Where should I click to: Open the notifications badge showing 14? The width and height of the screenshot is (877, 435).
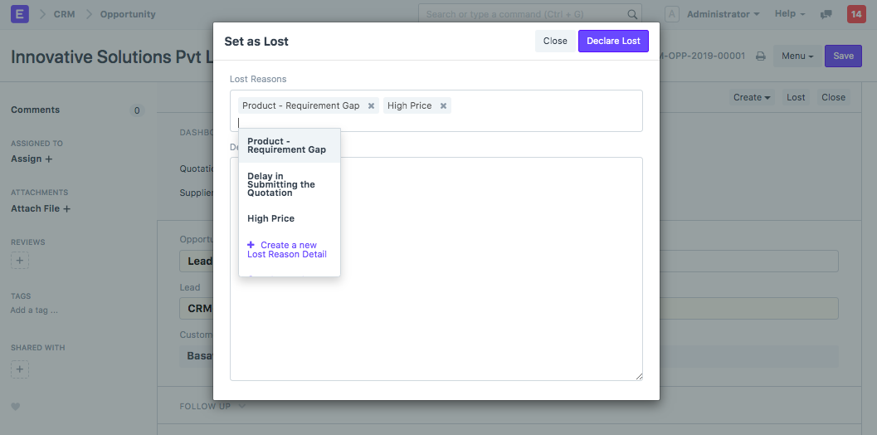(855, 14)
